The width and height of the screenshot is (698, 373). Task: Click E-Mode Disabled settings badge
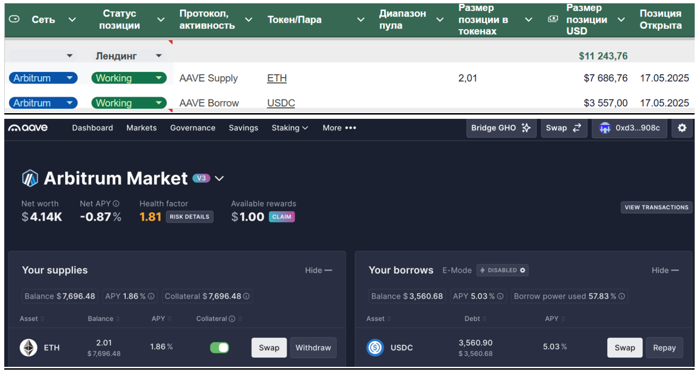[x=502, y=270]
